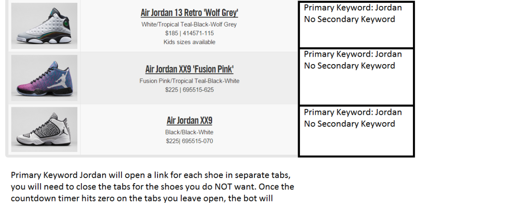
Task: Open the plain Air Jordan XX9 title link
Action: [x=189, y=121]
